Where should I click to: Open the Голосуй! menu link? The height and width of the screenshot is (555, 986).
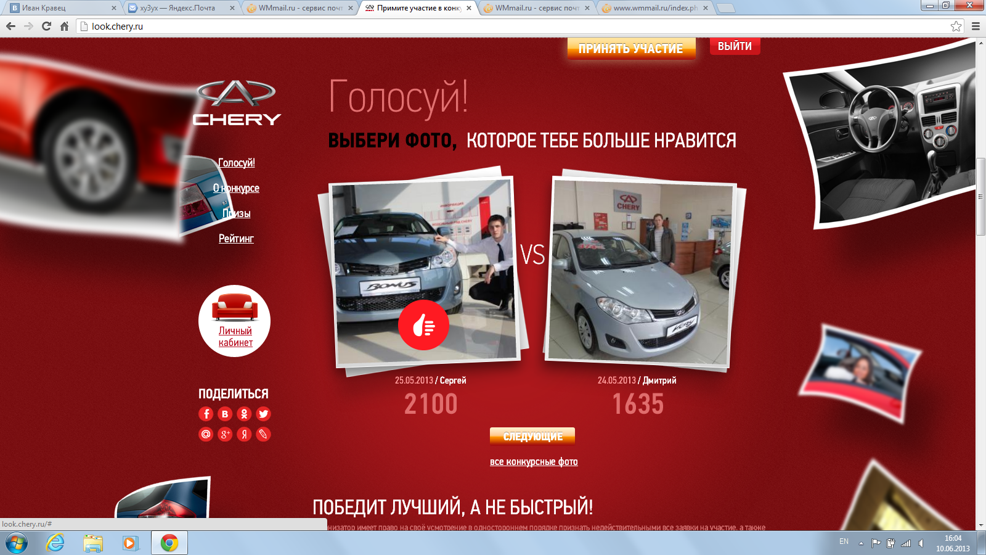pos(237,163)
